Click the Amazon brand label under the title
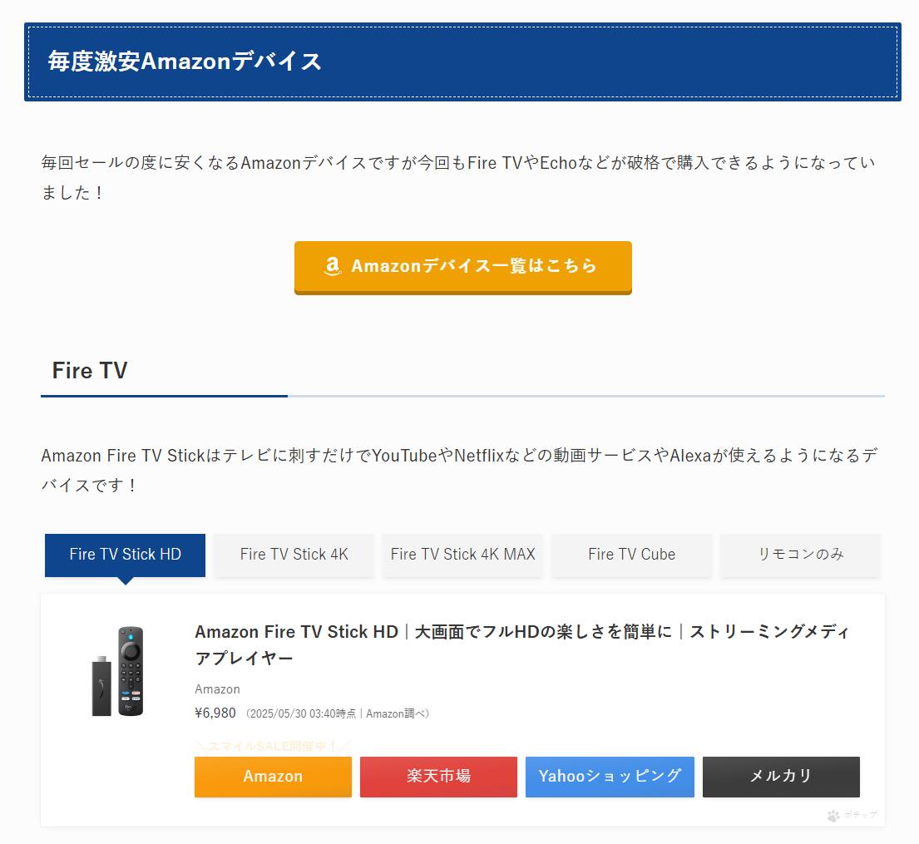Viewport: 919px width, 844px height. [x=217, y=689]
